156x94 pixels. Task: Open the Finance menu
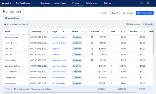pyautogui.click(x=77, y=3)
